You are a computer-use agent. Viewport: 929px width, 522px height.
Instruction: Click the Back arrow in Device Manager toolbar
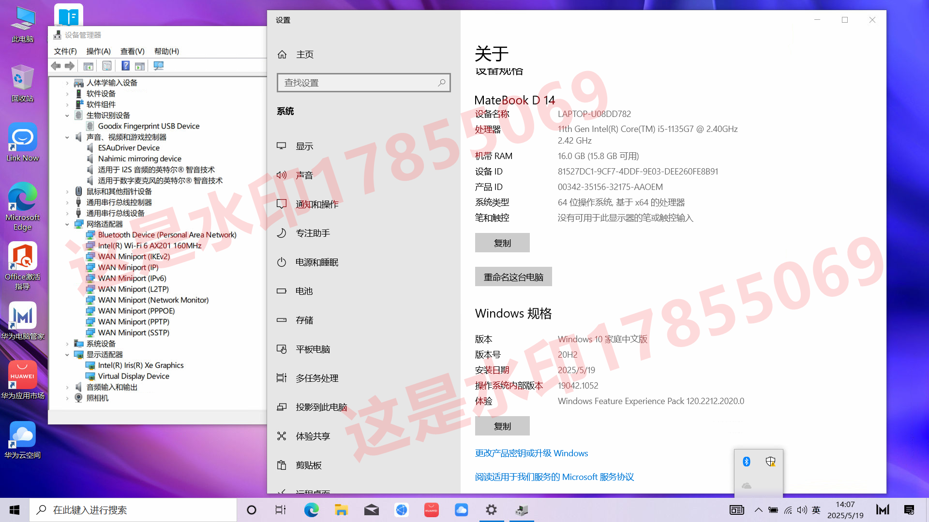(x=56, y=66)
